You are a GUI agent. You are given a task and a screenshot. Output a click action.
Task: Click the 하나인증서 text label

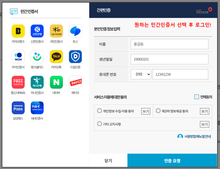coord(37,93)
